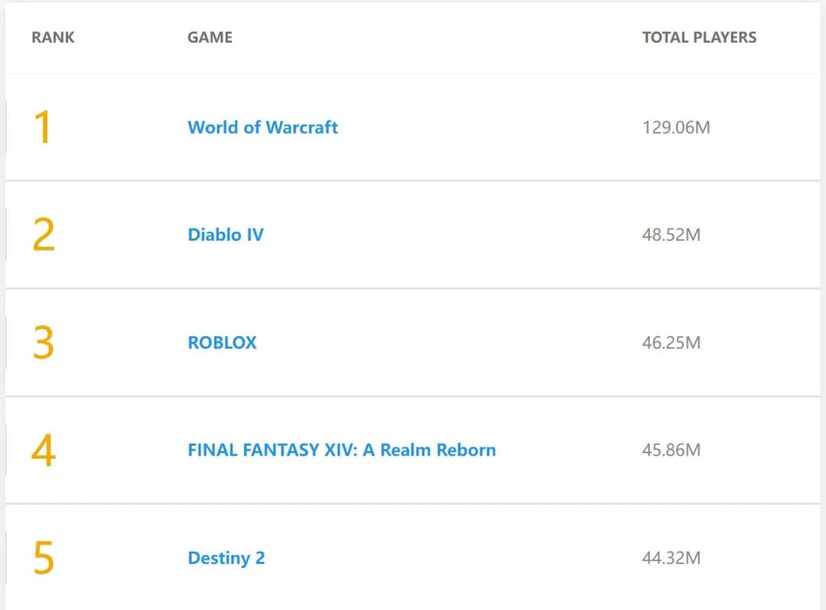Image resolution: width=826 pixels, height=610 pixels.
Task: Click empty area of Diablo IV row
Action: [x=447, y=235]
